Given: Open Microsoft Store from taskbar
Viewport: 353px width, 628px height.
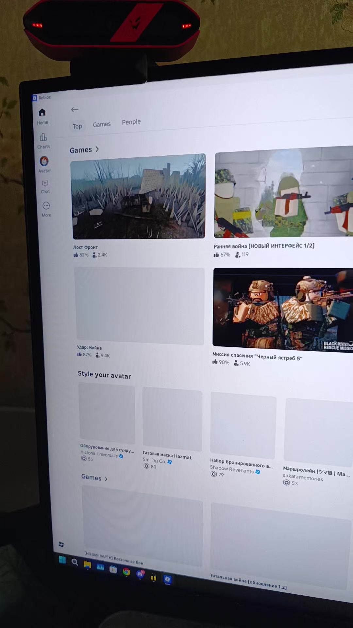Looking at the screenshot, I should click(113, 569).
